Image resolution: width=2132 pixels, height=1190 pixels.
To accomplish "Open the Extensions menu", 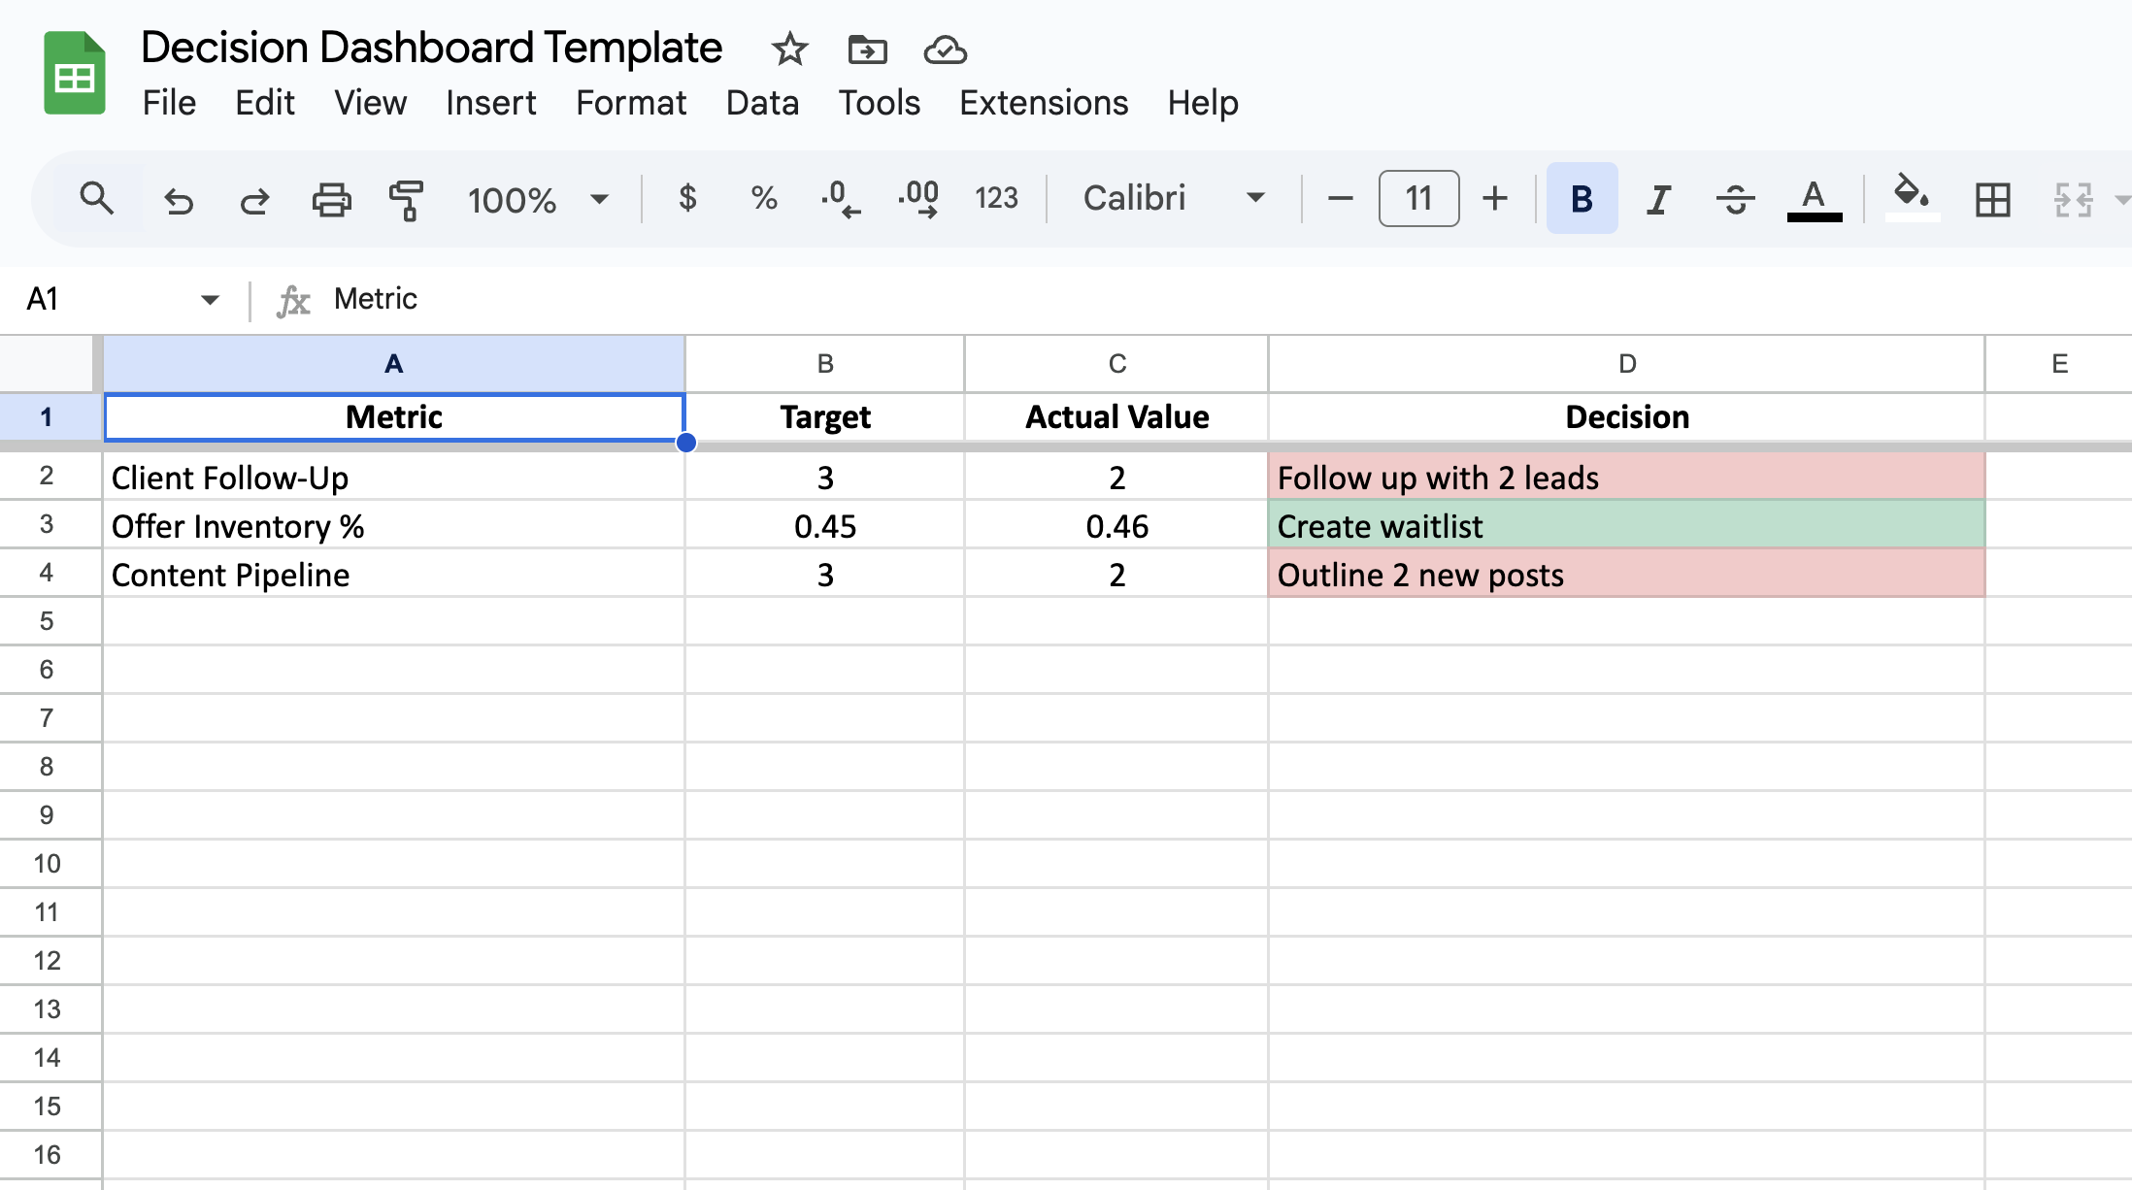I will click(x=1044, y=103).
